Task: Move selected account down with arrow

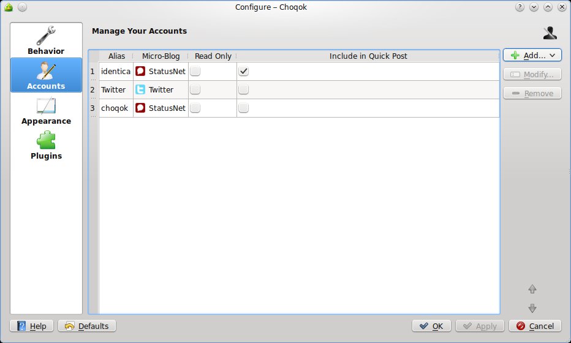Action: 532,308
